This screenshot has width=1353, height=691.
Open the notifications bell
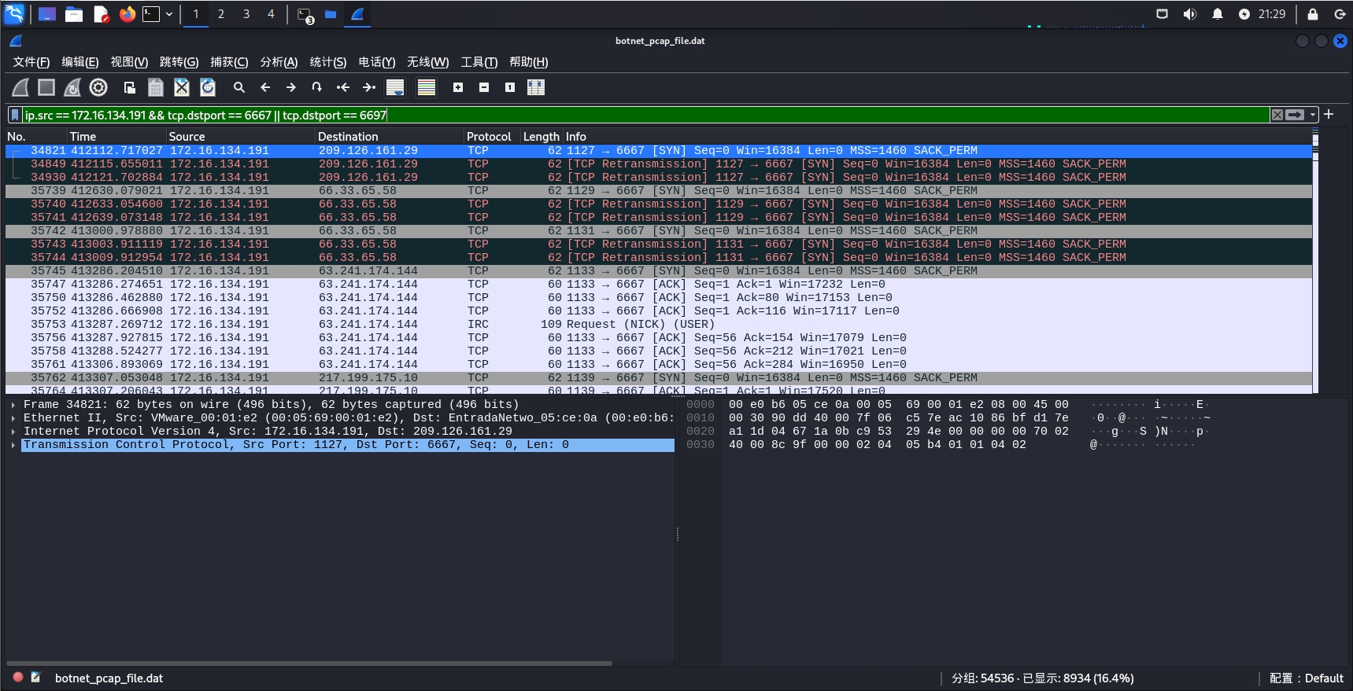(1217, 14)
